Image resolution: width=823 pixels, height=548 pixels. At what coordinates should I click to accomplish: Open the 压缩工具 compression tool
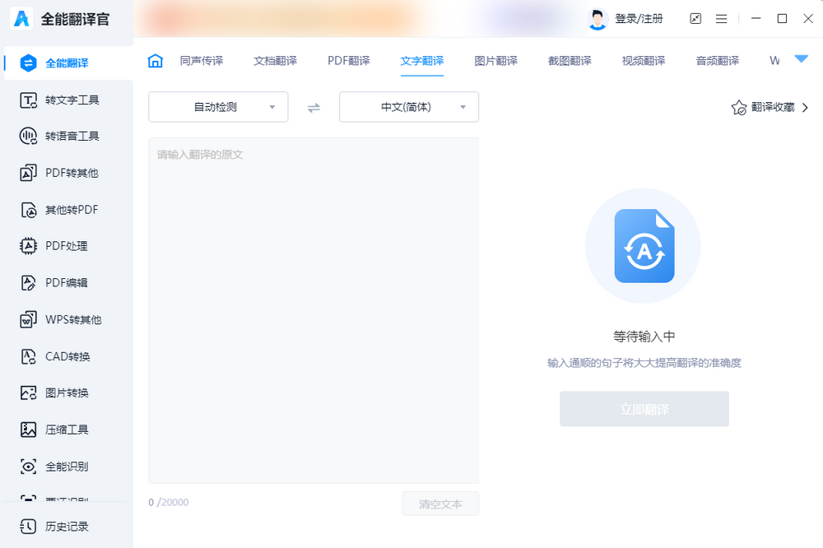(66, 429)
